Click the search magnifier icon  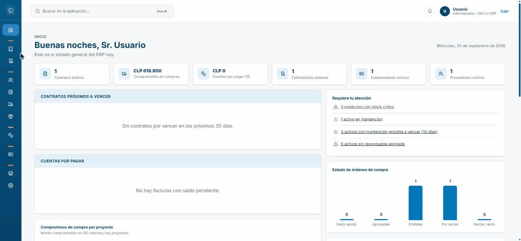pyautogui.click(x=38, y=11)
